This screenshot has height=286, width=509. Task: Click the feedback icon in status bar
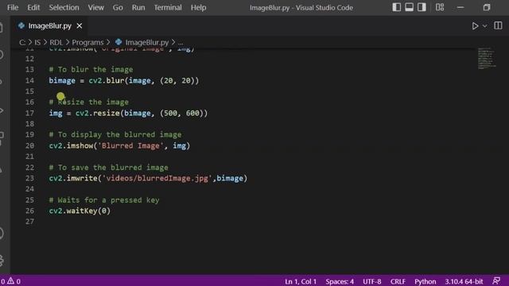pyautogui.click(x=496, y=281)
